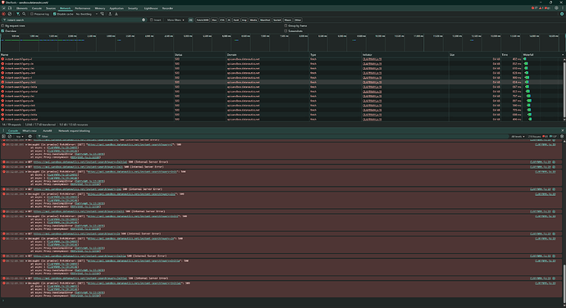
Task: Open the drawer three-dot more tools menu
Action: pos(3,130)
